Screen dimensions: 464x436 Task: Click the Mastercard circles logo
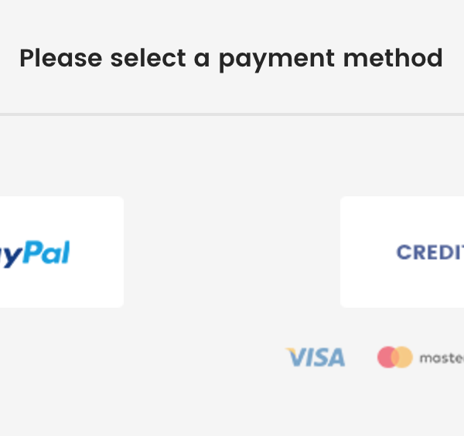tap(394, 357)
